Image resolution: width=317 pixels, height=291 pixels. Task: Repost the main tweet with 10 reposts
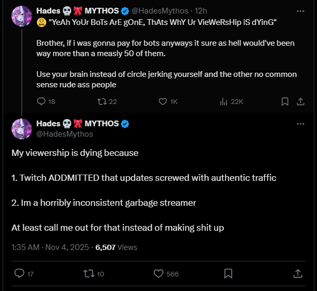pos(88,273)
